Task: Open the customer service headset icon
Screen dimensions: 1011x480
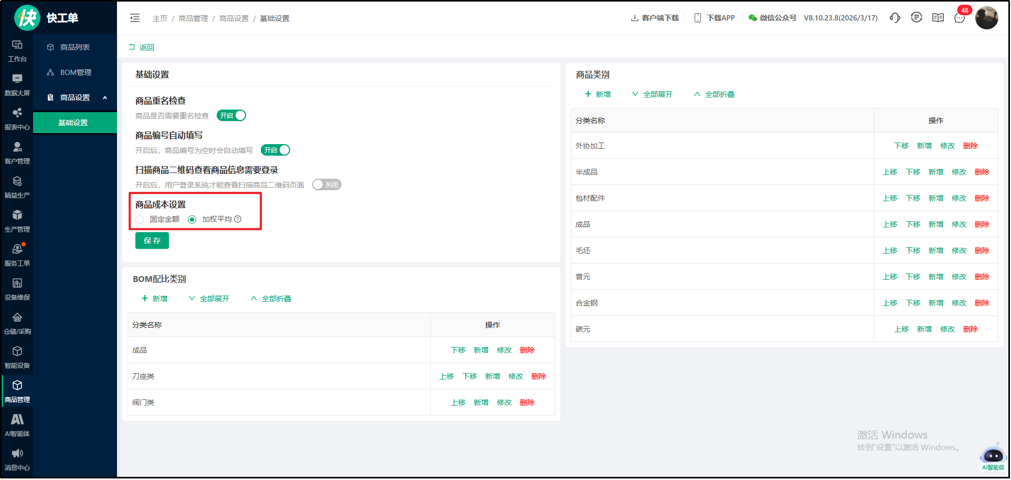Action: coord(895,18)
